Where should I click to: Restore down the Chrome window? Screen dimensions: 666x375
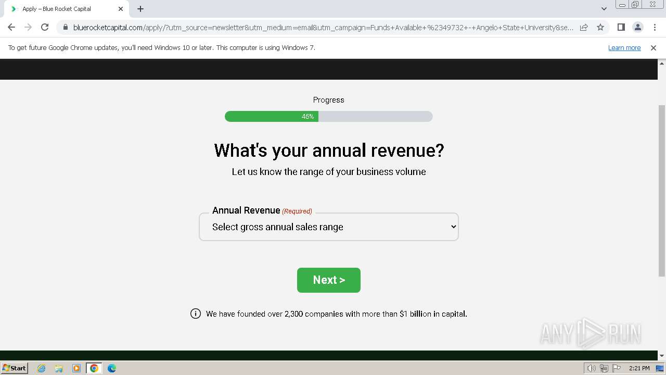[635, 5]
